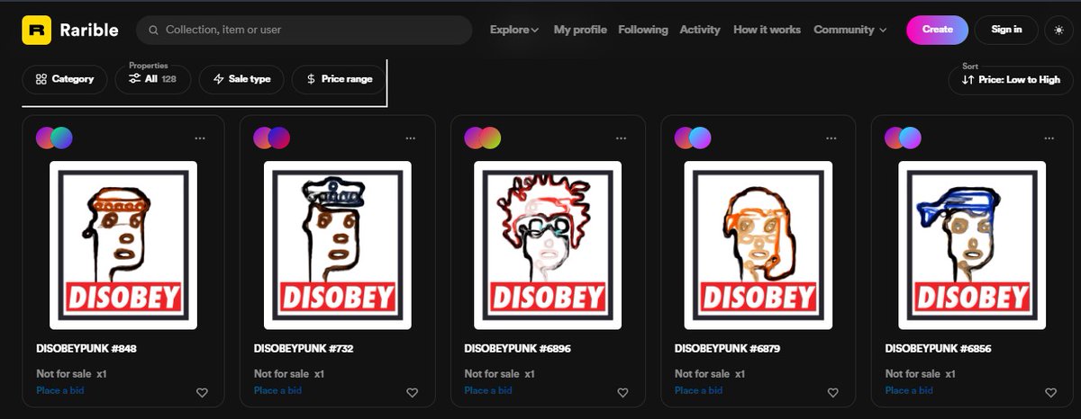Image resolution: width=1081 pixels, height=419 pixels.
Task: Click the DISOBEYPUNK #6879 title
Action: (x=727, y=348)
